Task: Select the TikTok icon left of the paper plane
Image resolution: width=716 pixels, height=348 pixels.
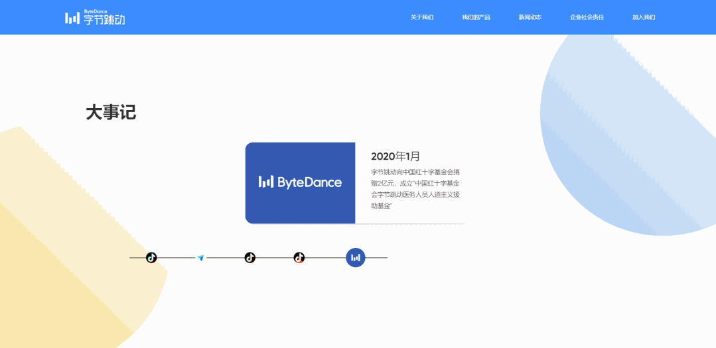Action: click(151, 258)
